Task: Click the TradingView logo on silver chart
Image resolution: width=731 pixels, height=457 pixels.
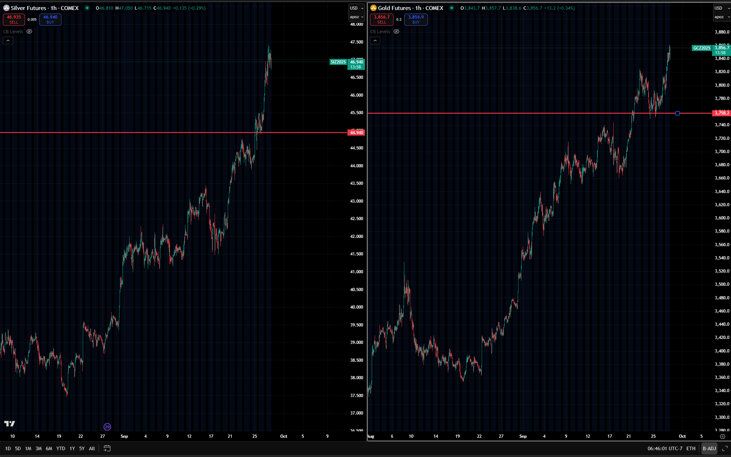Action: tap(10, 423)
